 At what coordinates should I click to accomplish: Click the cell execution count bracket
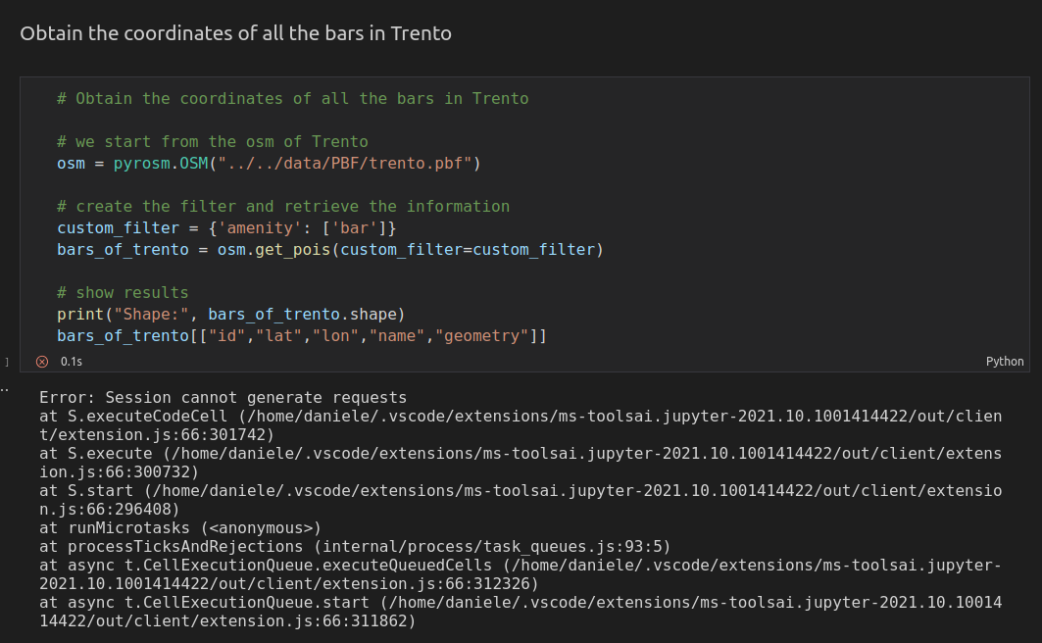point(7,362)
